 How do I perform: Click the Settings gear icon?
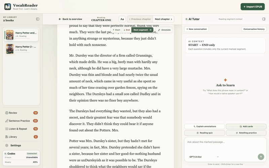(7, 145)
